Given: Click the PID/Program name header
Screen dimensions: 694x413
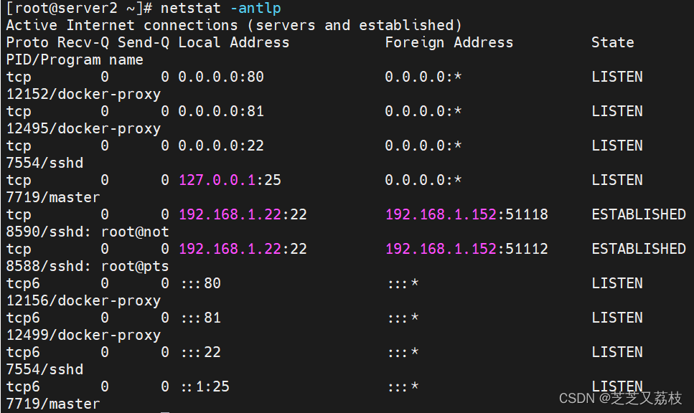Looking at the screenshot, I should point(75,60).
